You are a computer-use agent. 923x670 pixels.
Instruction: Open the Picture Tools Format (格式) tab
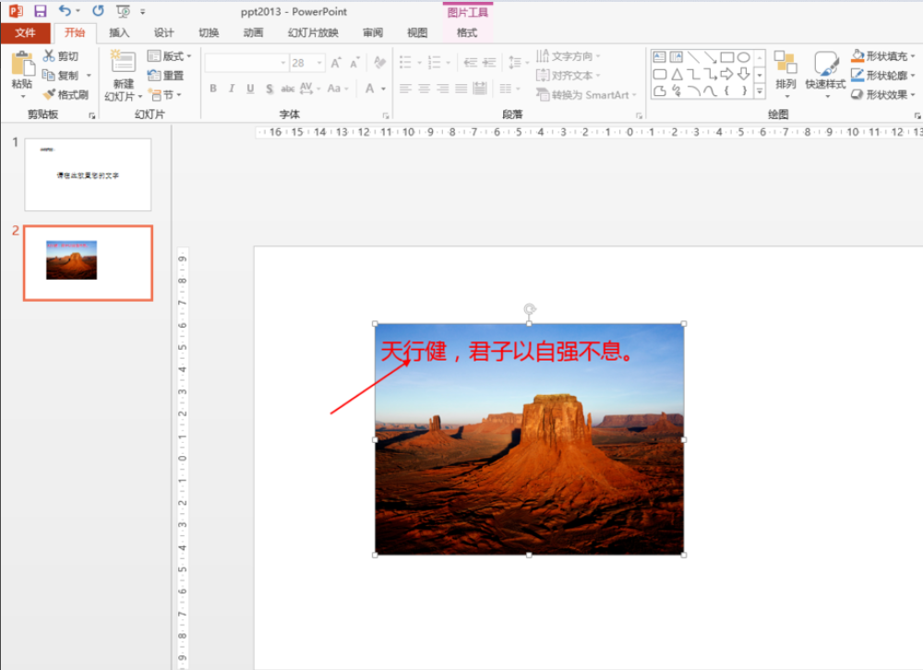(467, 33)
